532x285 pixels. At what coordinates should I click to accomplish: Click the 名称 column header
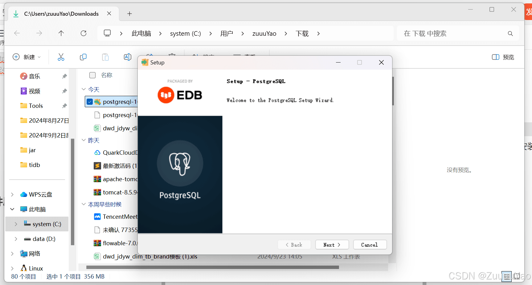coord(107,75)
